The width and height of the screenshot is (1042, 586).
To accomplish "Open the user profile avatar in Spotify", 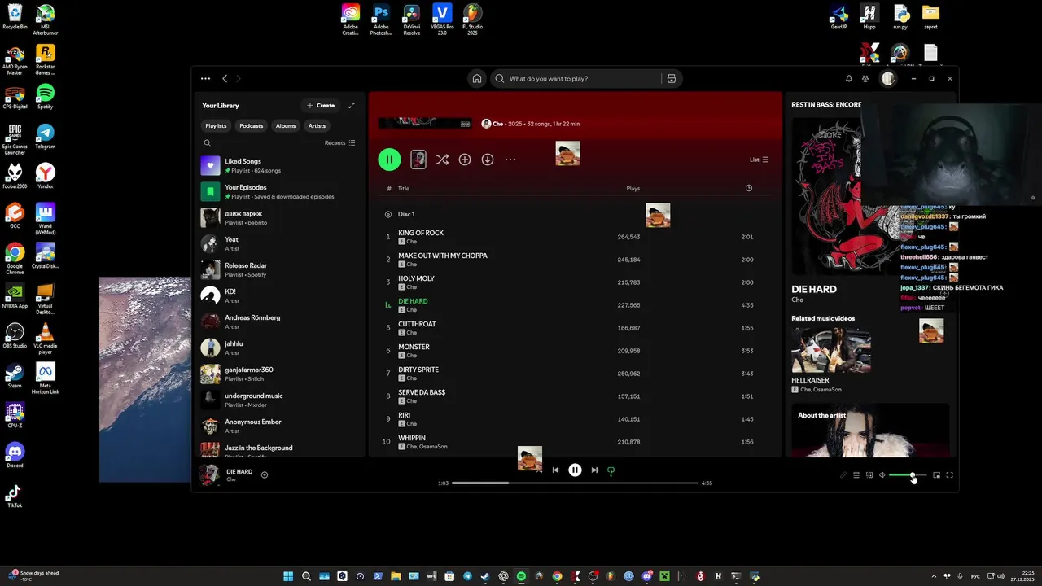I will tap(888, 79).
